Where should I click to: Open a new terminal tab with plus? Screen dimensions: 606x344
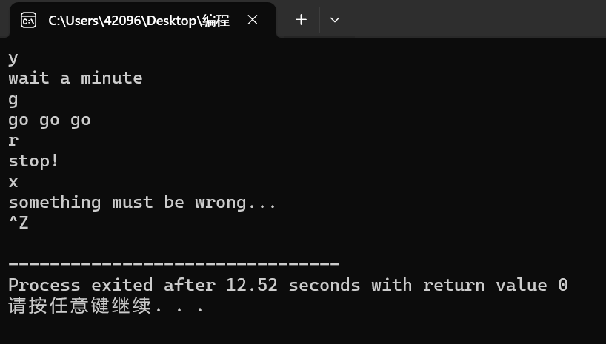pyautogui.click(x=301, y=20)
